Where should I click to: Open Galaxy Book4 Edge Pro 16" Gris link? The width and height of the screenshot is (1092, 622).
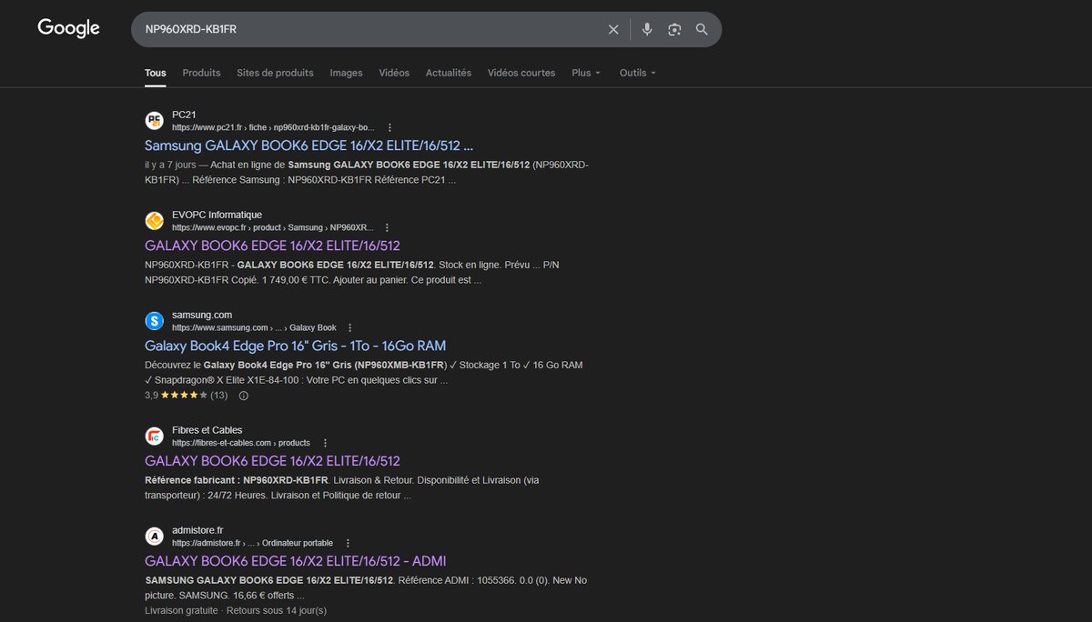click(x=295, y=346)
